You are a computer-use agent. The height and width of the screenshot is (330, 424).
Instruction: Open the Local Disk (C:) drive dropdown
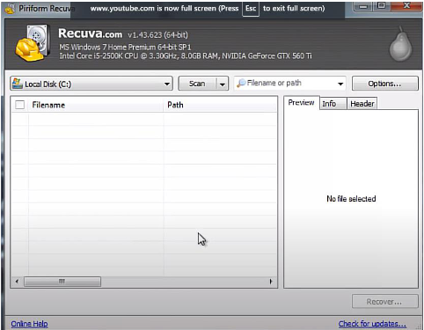tap(91, 84)
